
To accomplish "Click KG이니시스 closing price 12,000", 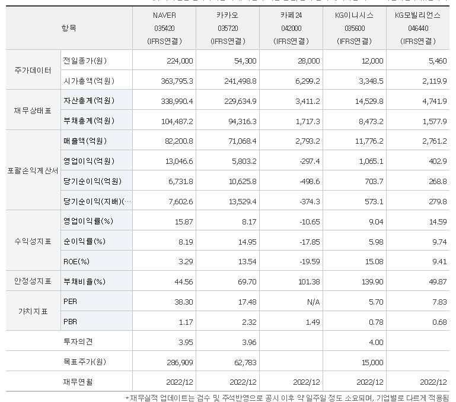I will click(x=372, y=61).
